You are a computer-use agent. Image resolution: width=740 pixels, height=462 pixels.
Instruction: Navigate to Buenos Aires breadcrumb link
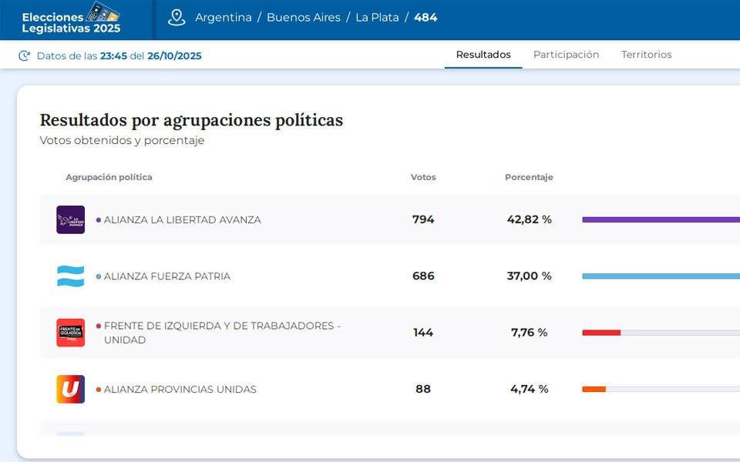303,18
